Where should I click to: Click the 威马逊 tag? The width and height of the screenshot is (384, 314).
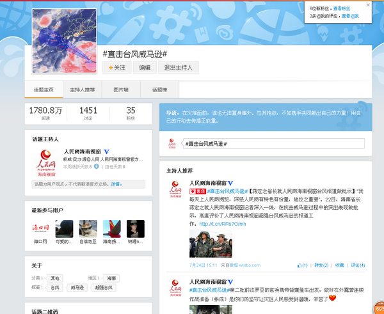pos(77,288)
